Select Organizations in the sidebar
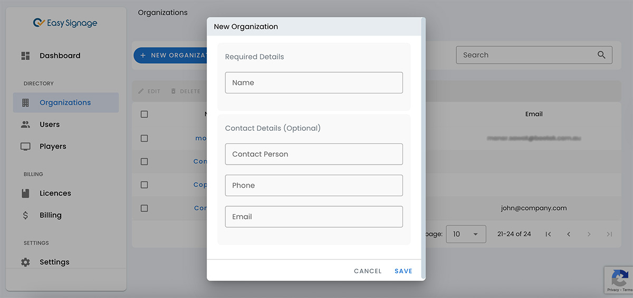 tap(66, 102)
